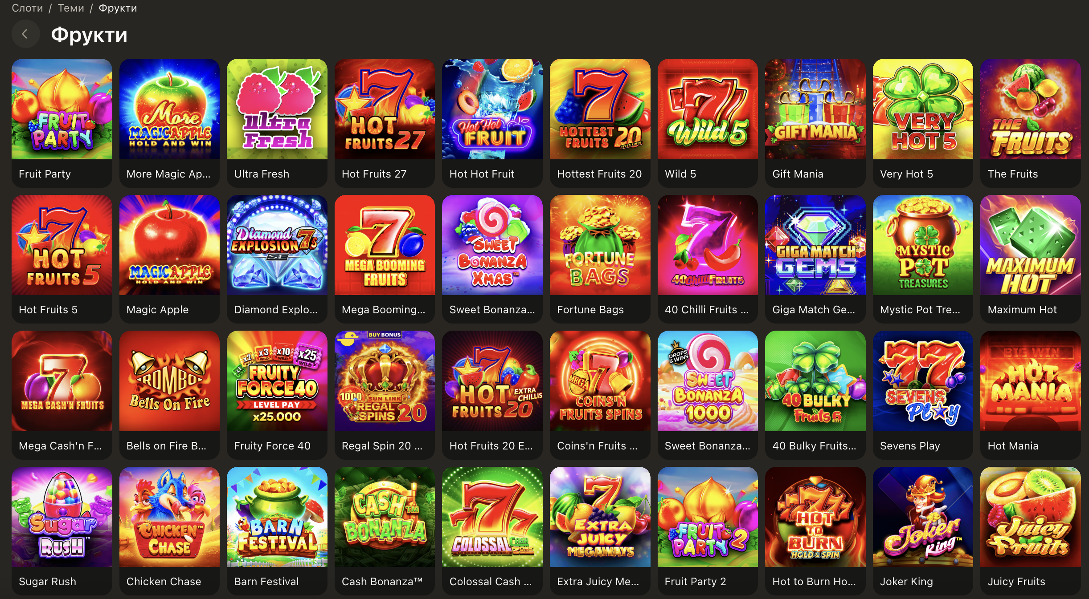Click the back arrow next to Фрукти
Image resolution: width=1089 pixels, height=599 pixels.
(25, 34)
